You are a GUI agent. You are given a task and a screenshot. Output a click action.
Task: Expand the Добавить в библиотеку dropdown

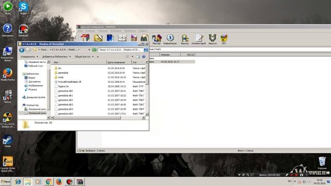pyautogui.click(x=56, y=56)
